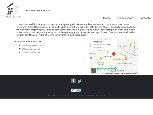
Task: Click the small Twitter bird in contact list
Action: click(20, 52)
